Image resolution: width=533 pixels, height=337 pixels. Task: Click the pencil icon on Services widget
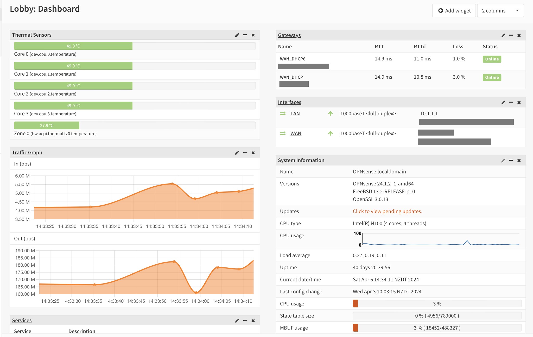pyautogui.click(x=237, y=321)
